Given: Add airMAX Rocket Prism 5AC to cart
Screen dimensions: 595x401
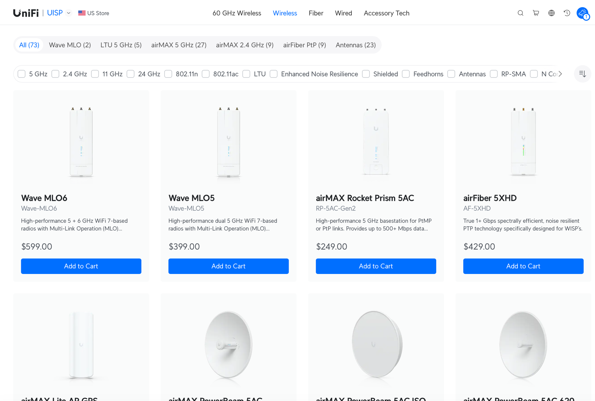Looking at the screenshot, I should pos(376,266).
